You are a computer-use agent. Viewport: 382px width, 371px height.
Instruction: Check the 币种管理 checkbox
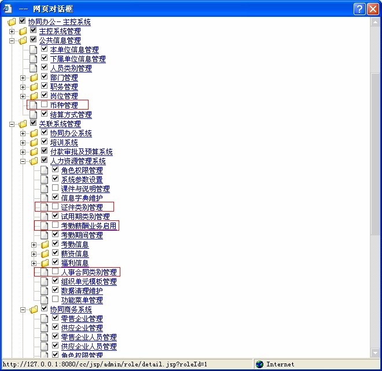44,104
